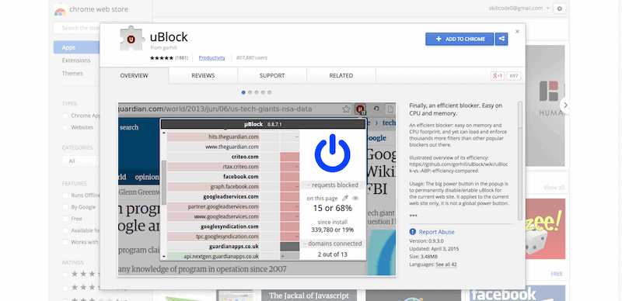Select the second screenshot carousel dot

pyautogui.click(x=250, y=92)
